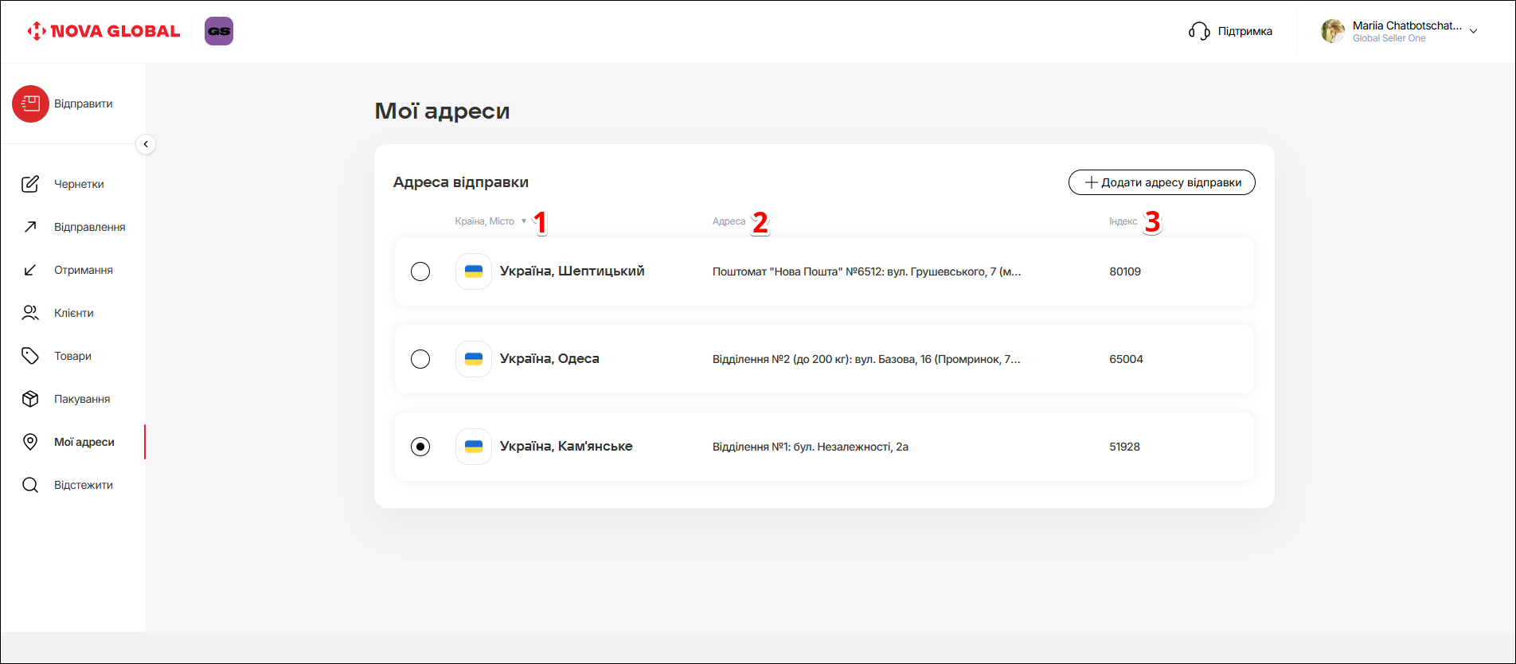
Task: Open the purple GS app icon
Action: click(219, 31)
